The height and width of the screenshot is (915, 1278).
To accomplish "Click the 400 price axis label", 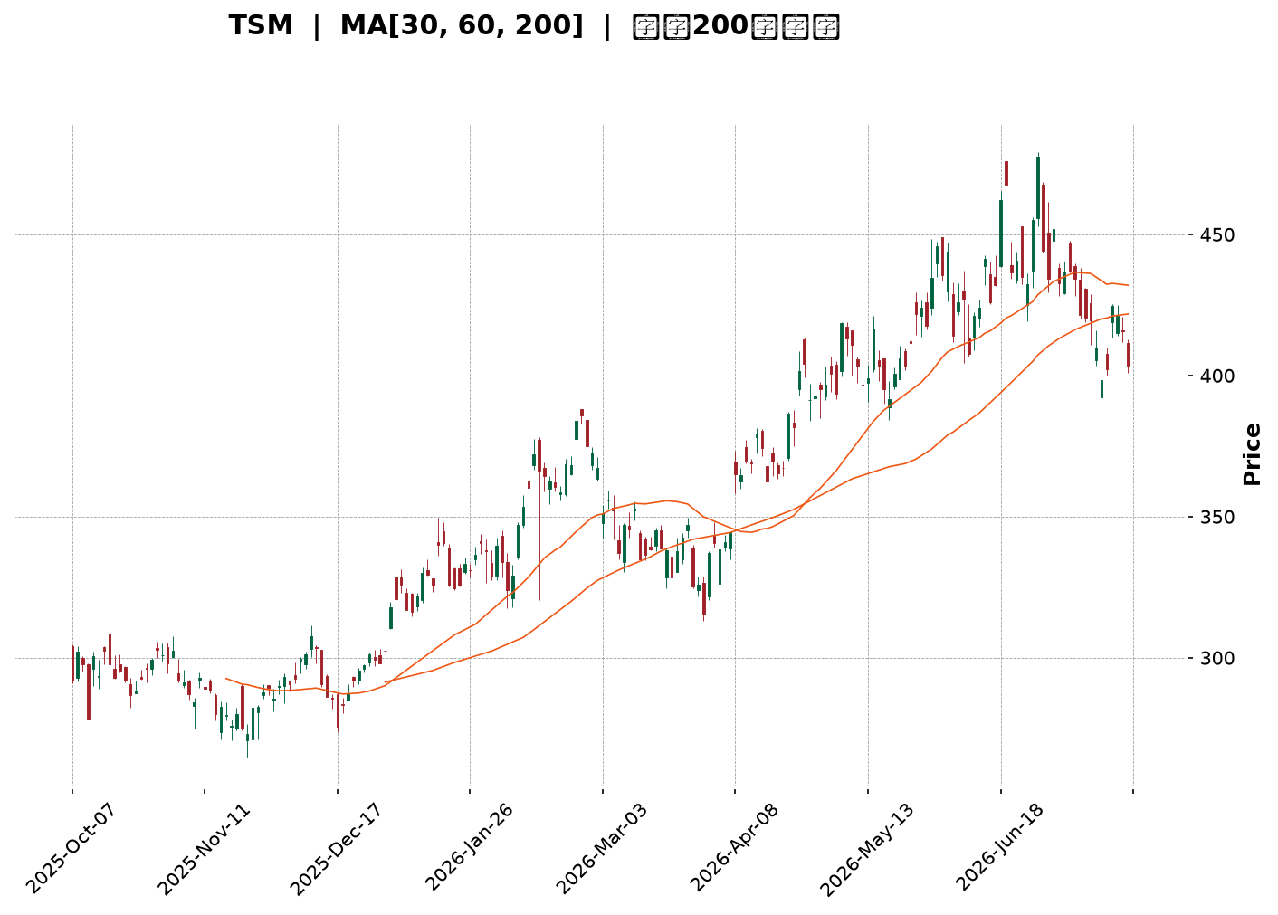I will pos(1219,376).
